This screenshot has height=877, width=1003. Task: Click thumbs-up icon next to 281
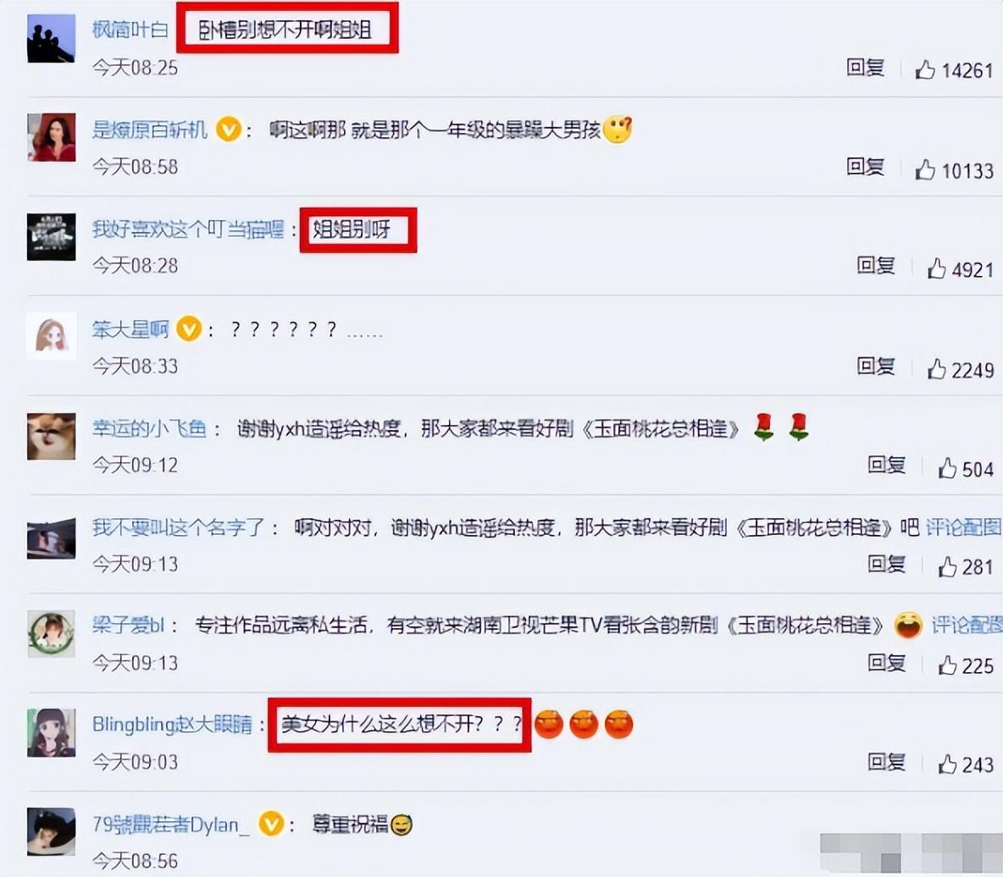[x=947, y=566]
